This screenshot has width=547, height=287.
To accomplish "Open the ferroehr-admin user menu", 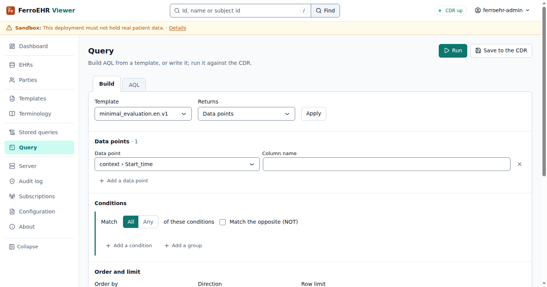I will pos(502,11).
